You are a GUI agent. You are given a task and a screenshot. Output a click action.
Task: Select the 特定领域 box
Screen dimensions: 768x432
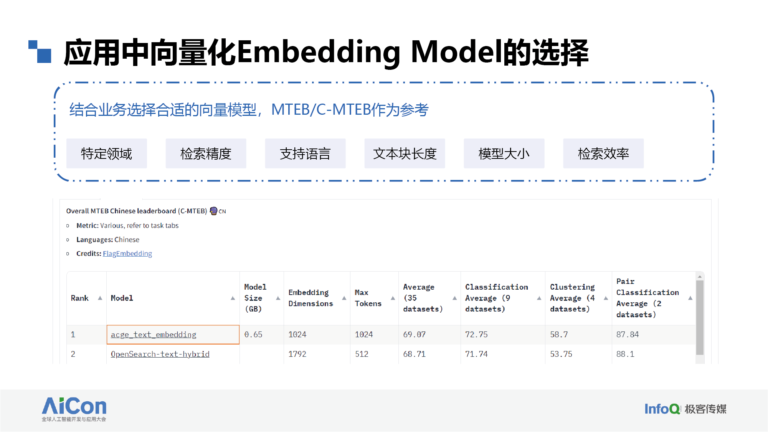pyautogui.click(x=106, y=153)
